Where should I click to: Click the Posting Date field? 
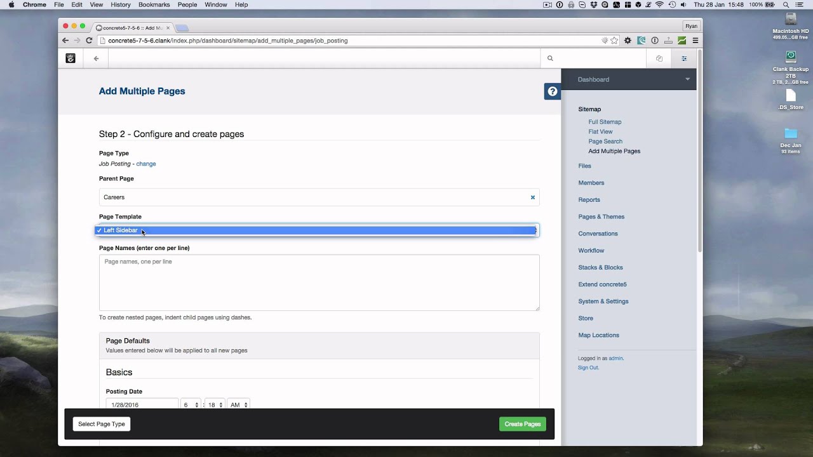coord(142,404)
